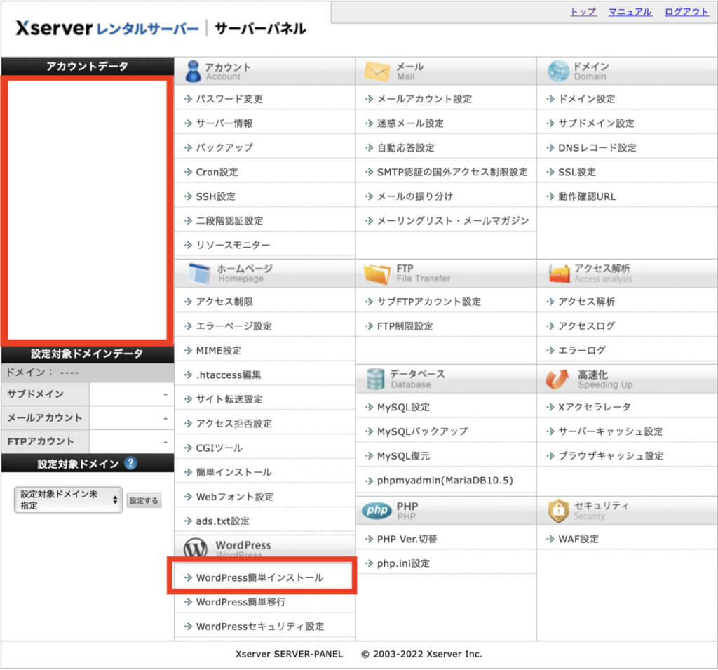Click the Homepage section window icon
The image size is (718, 670).
click(198, 274)
